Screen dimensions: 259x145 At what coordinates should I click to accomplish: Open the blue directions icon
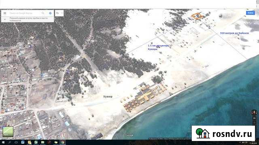pyautogui.click(x=50, y=13)
